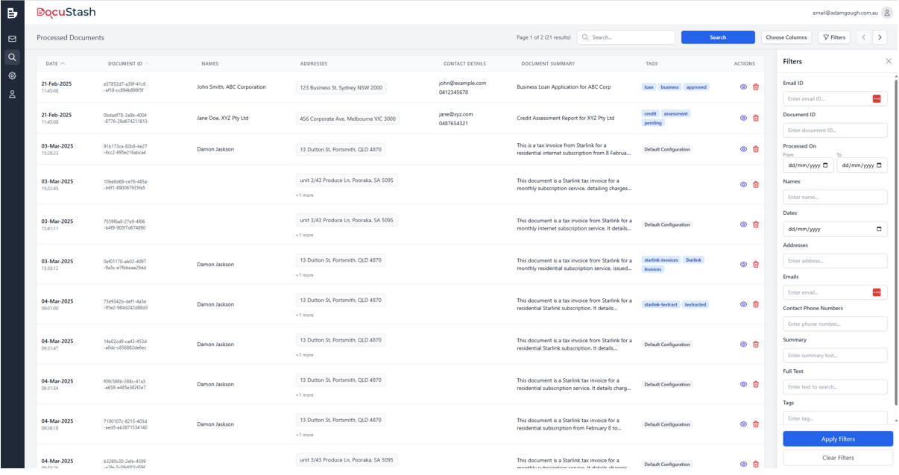
Task: View the document processed at 09:36:18
Action: 743,424
